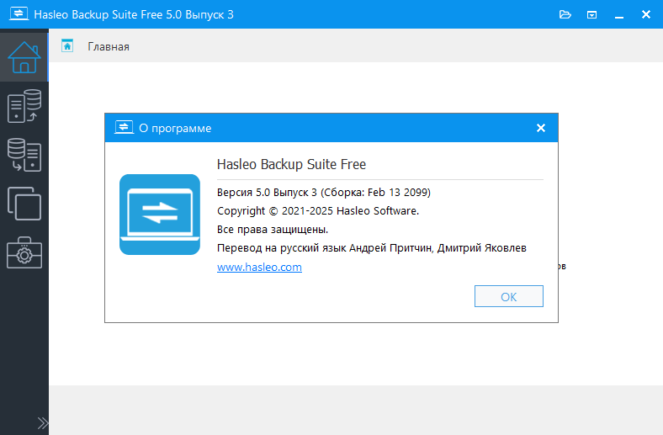Open the Clone section in the sidebar
This screenshot has height=435, width=663.
tap(24, 204)
